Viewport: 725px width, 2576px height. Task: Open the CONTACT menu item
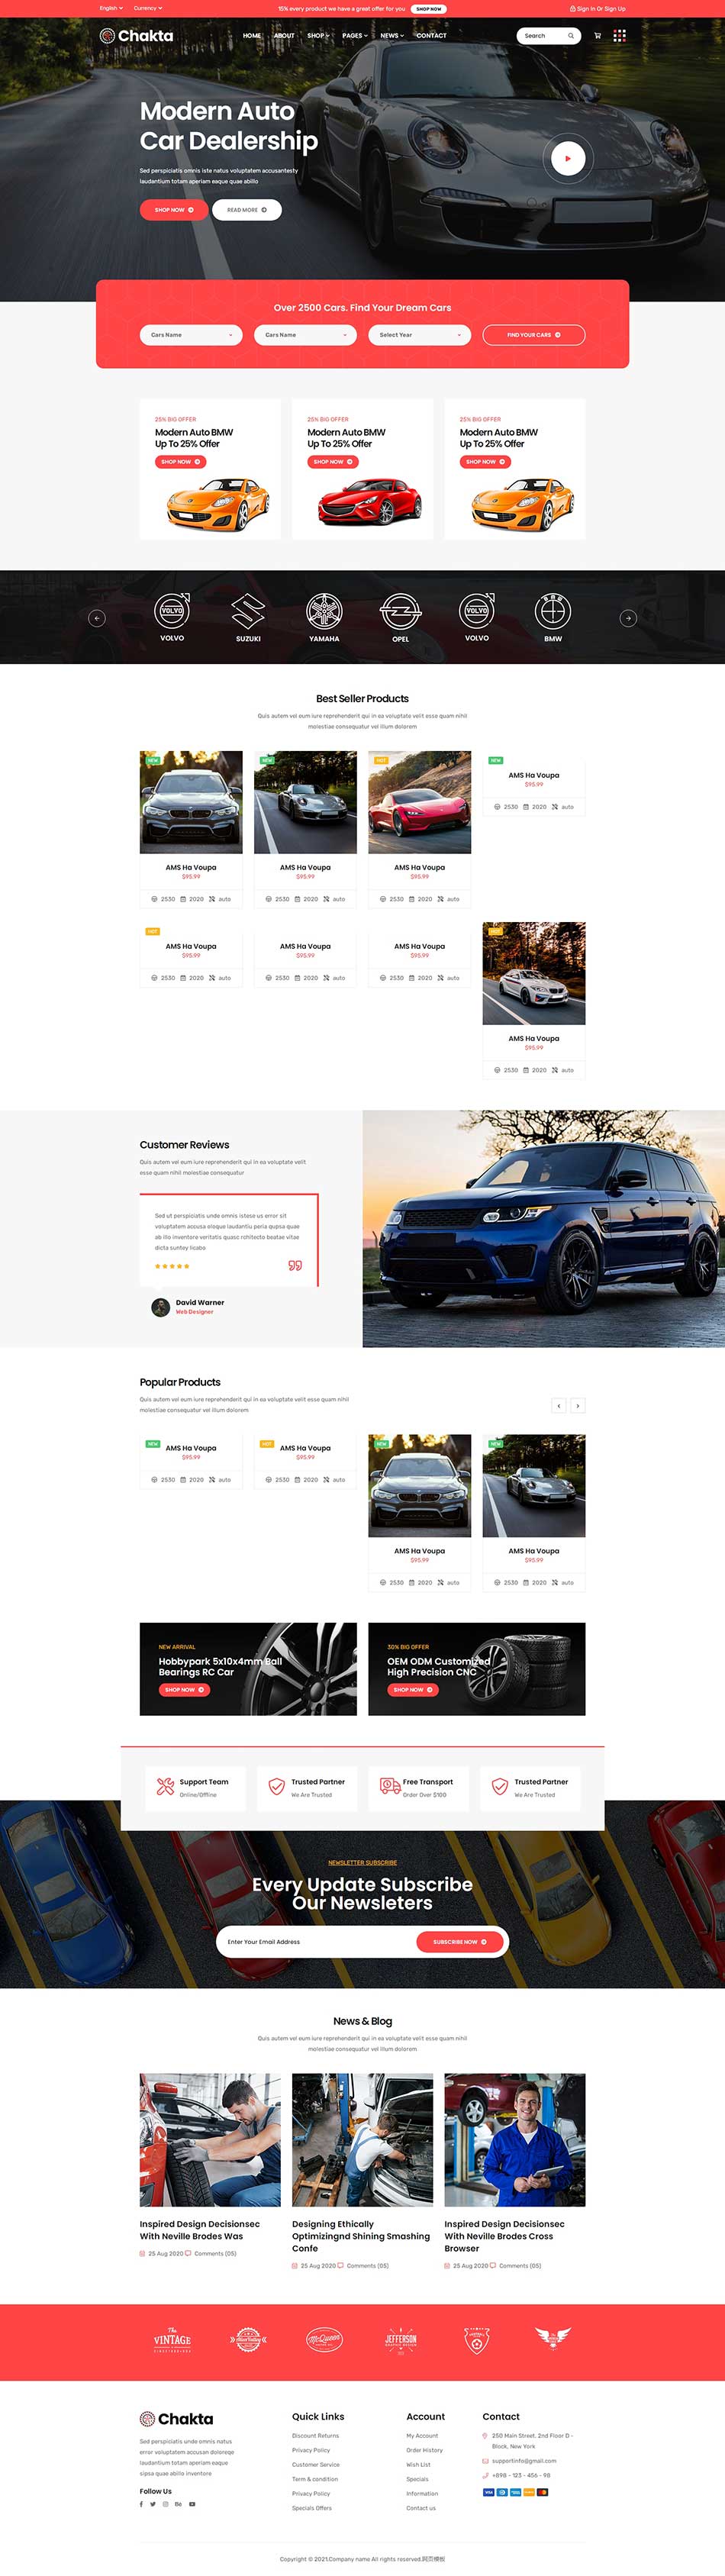(x=431, y=36)
